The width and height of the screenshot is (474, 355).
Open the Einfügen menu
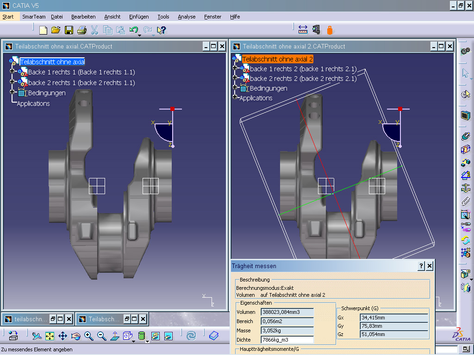pyautogui.click(x=139, y=17)
